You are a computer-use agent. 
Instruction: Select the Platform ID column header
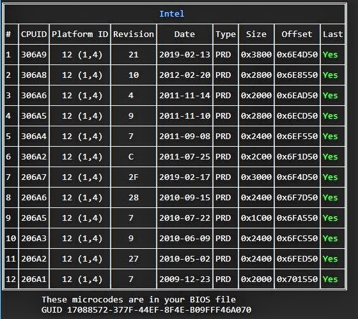click(80, 34)
